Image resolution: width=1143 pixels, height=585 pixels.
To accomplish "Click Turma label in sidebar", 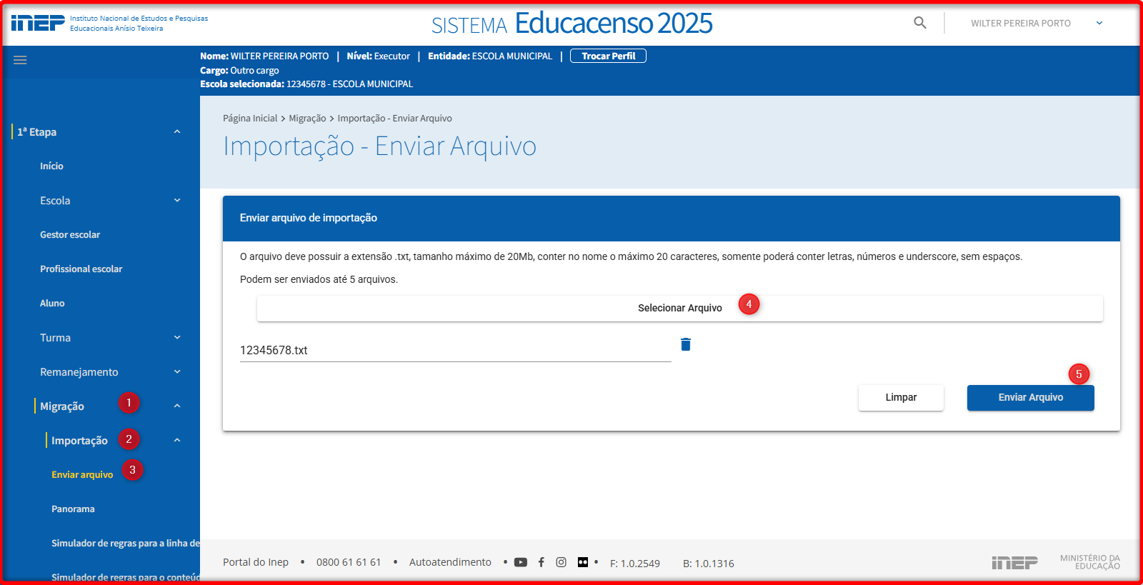I will click(x=55, y=338).
